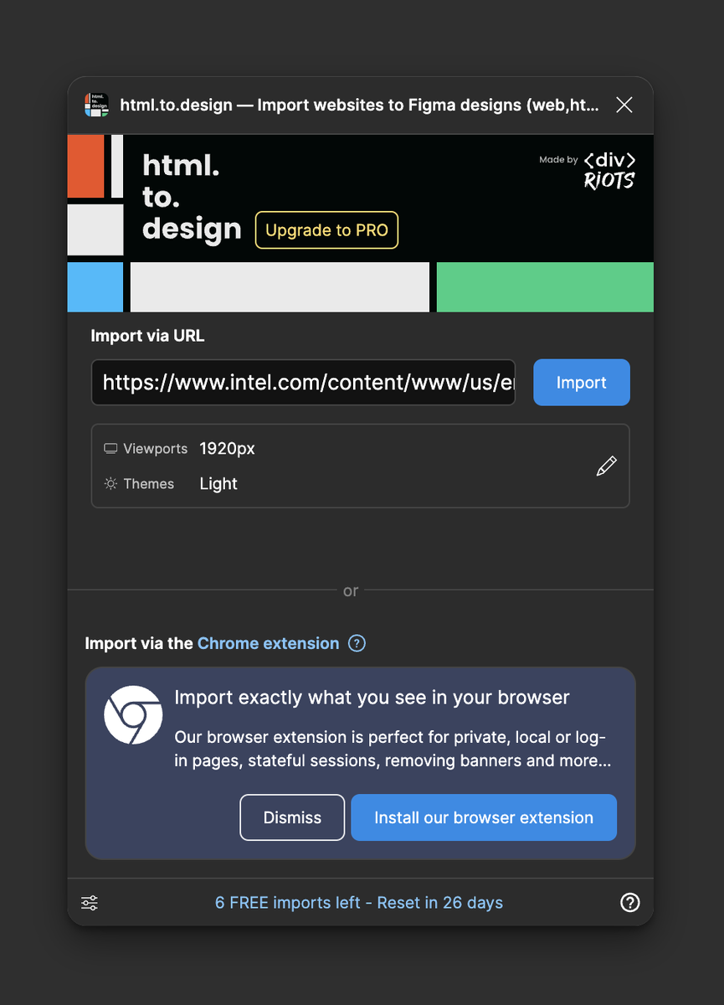The image size is (724, 1005).
Task: Open help via the bottom-right question mark icon
Action: 629,903
